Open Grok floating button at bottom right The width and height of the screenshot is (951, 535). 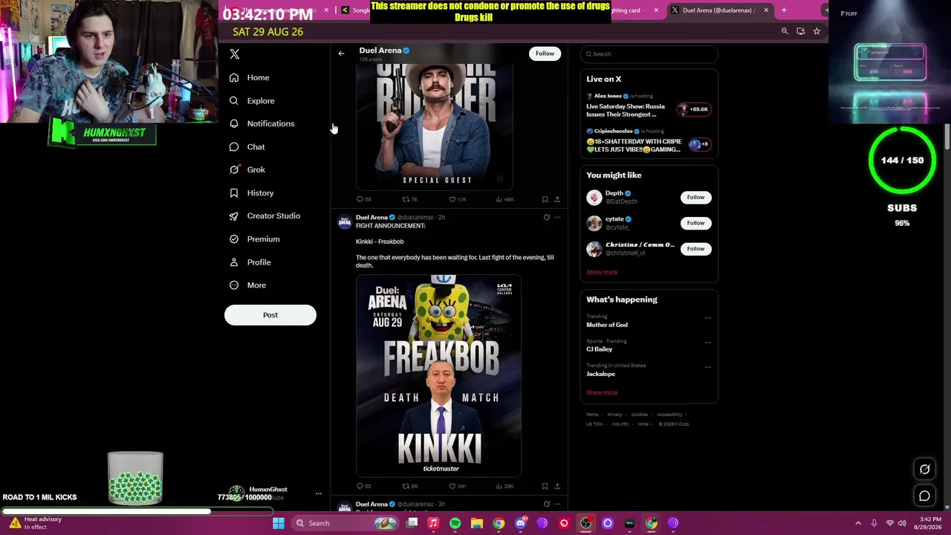[x=925, y=469]
